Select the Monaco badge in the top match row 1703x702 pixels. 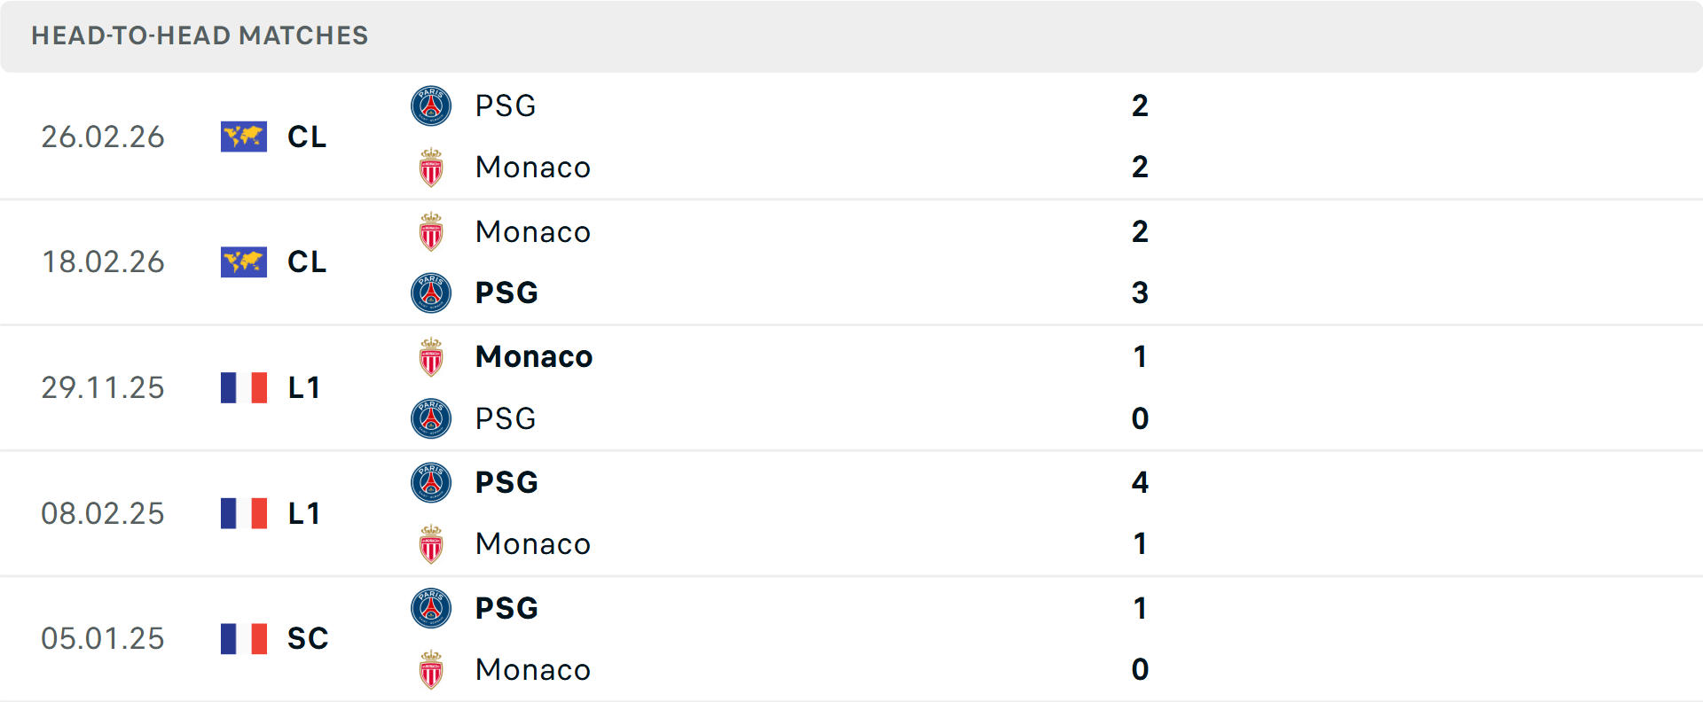[x=431, y=167]
